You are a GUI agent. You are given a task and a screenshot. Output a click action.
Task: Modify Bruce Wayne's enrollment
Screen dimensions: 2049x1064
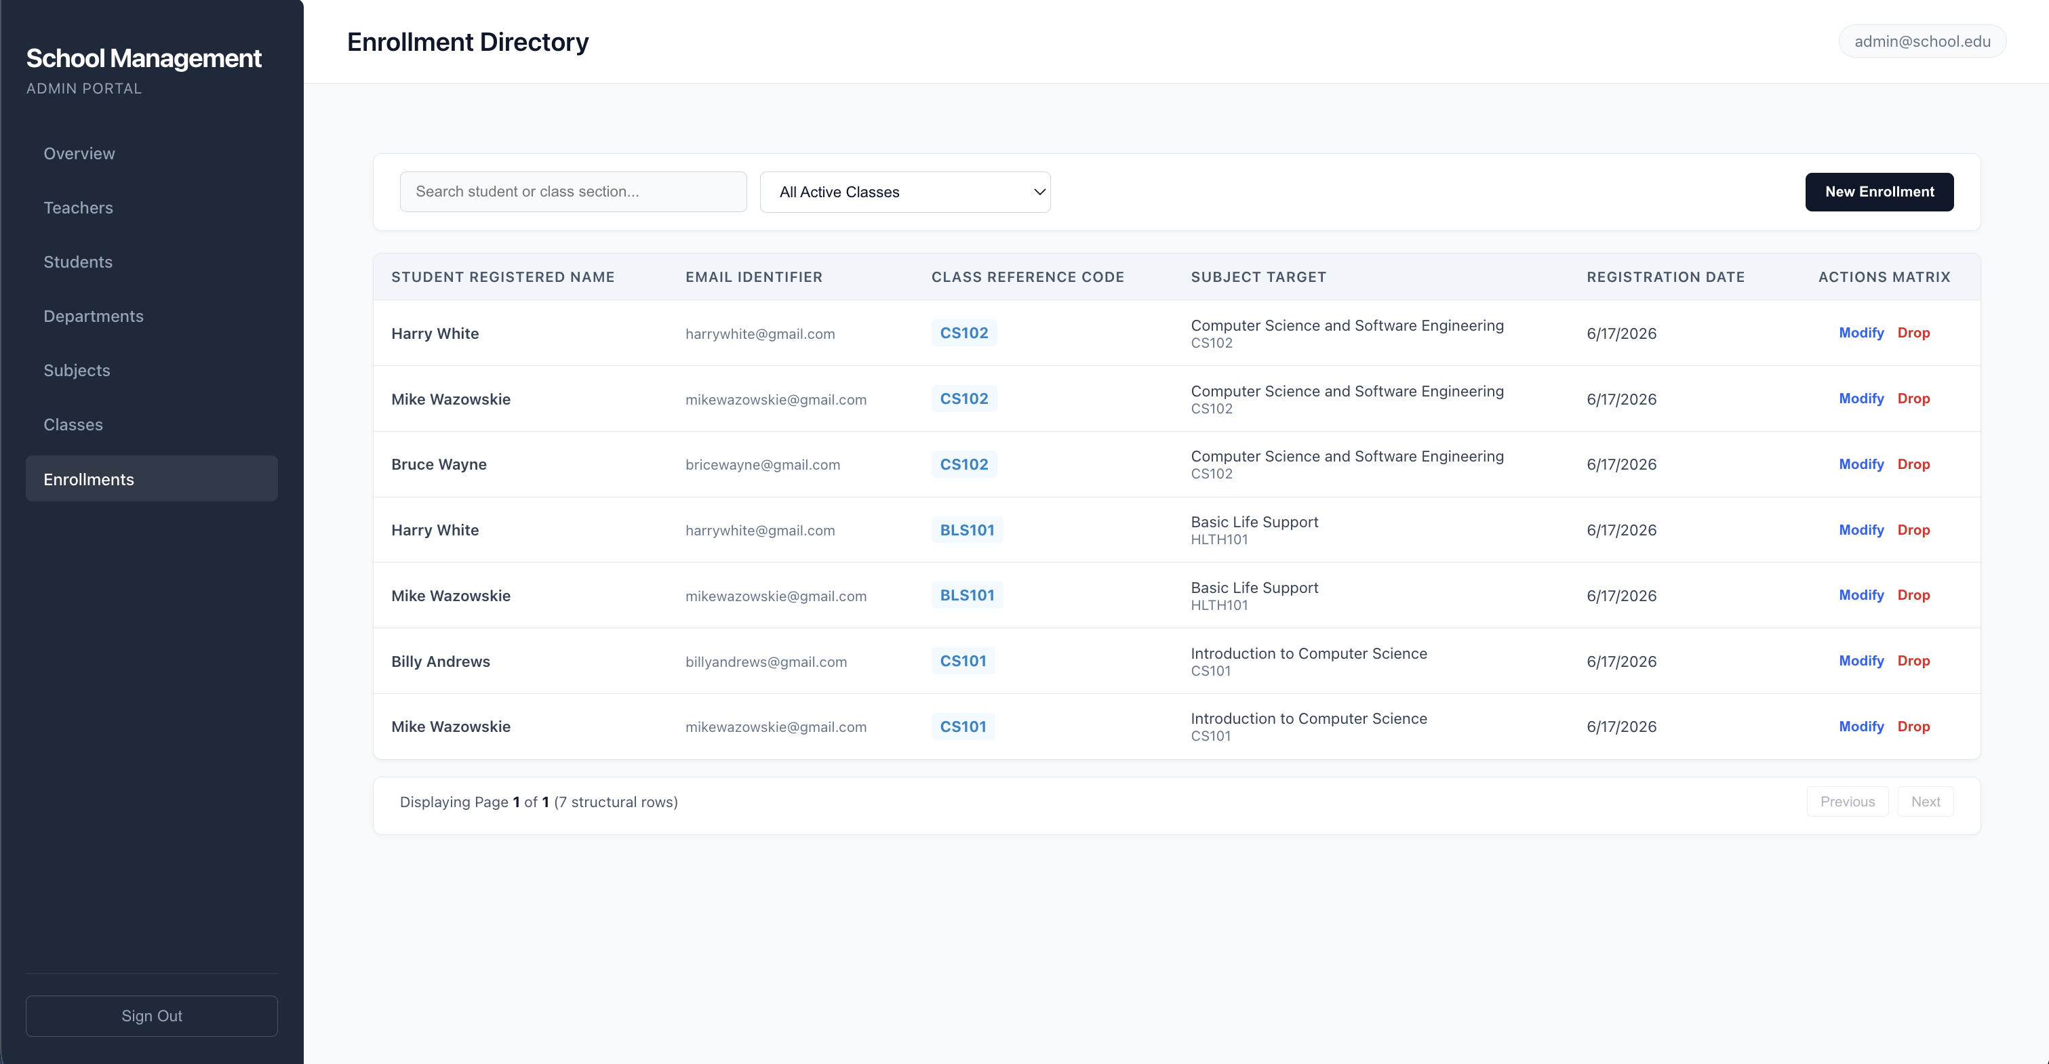click(1861, 464)
